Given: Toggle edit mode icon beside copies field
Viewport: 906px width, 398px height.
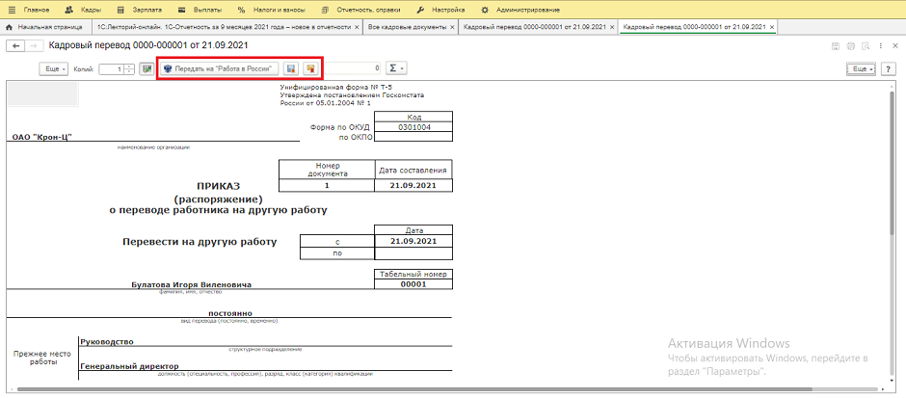Looking at the screenshot, I should pos(147,68).
